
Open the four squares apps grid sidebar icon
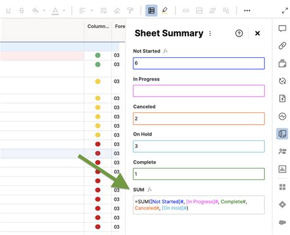[x=282, y=187]
